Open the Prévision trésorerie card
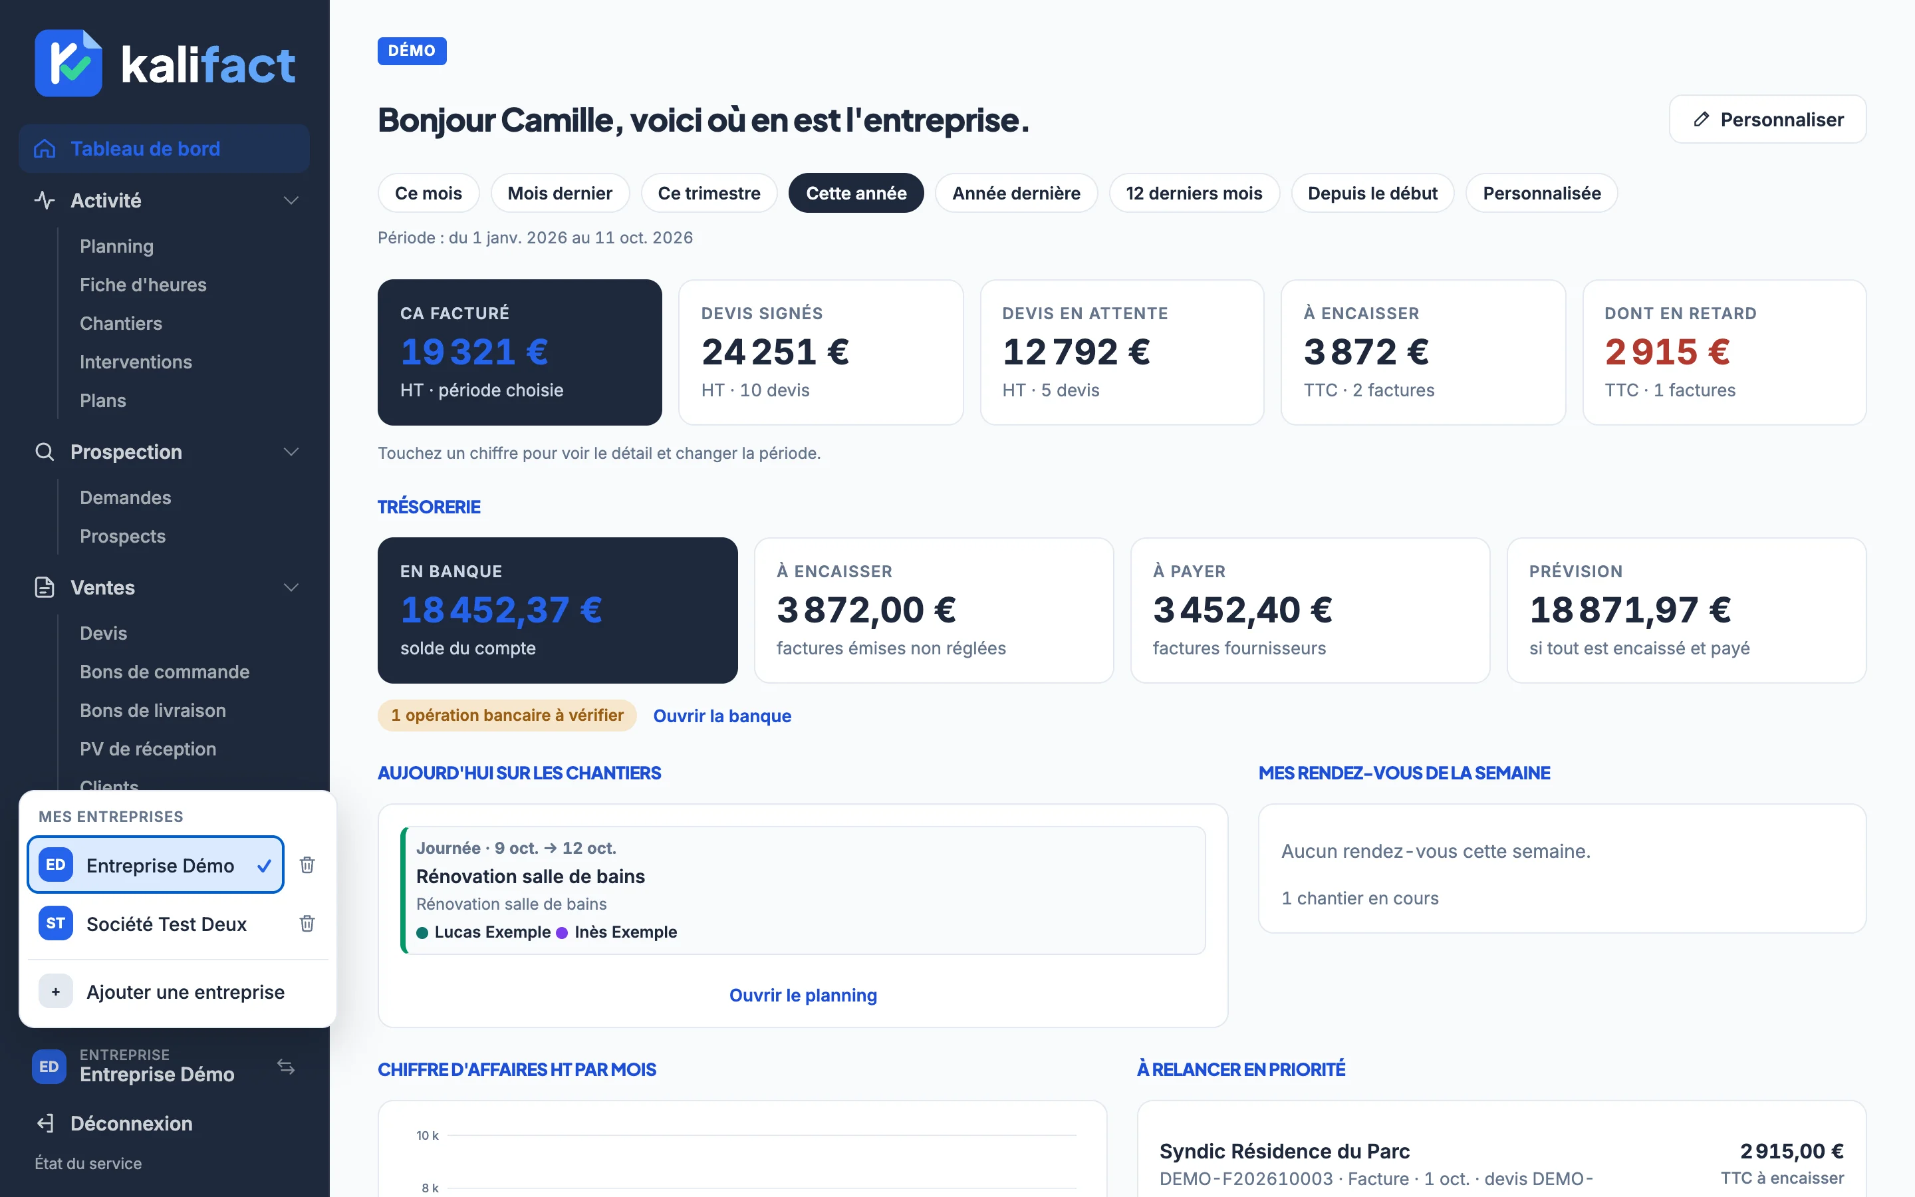 [1686, 610]
